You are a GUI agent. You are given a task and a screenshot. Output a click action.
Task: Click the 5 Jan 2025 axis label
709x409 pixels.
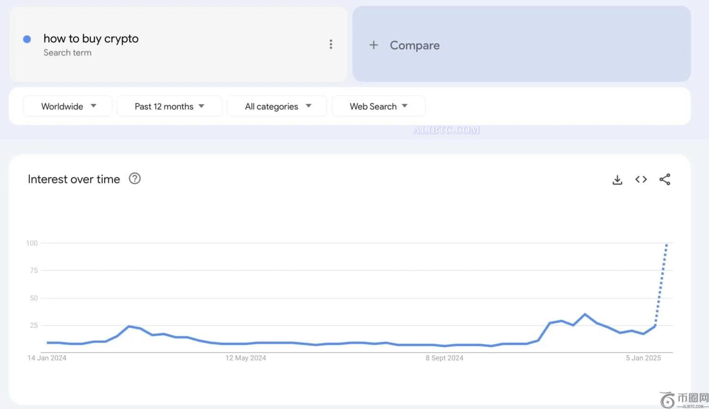point(643,358)
